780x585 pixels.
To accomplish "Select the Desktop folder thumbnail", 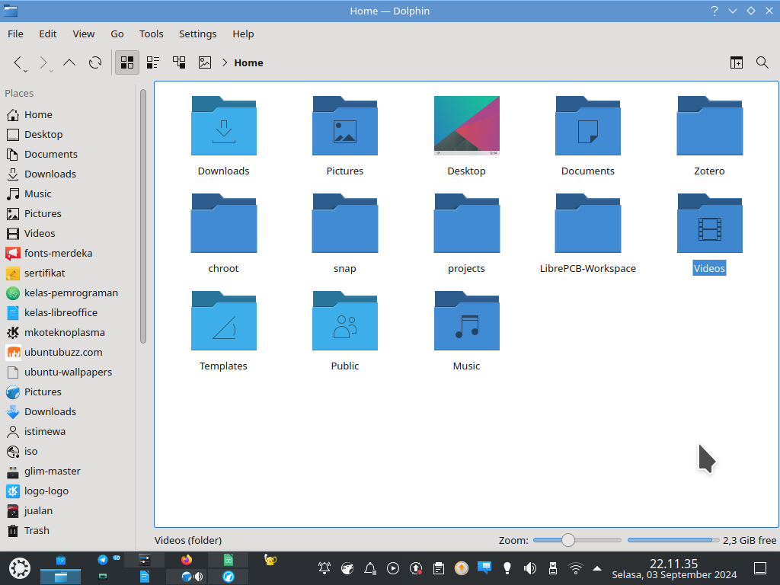I will [467, 126].
